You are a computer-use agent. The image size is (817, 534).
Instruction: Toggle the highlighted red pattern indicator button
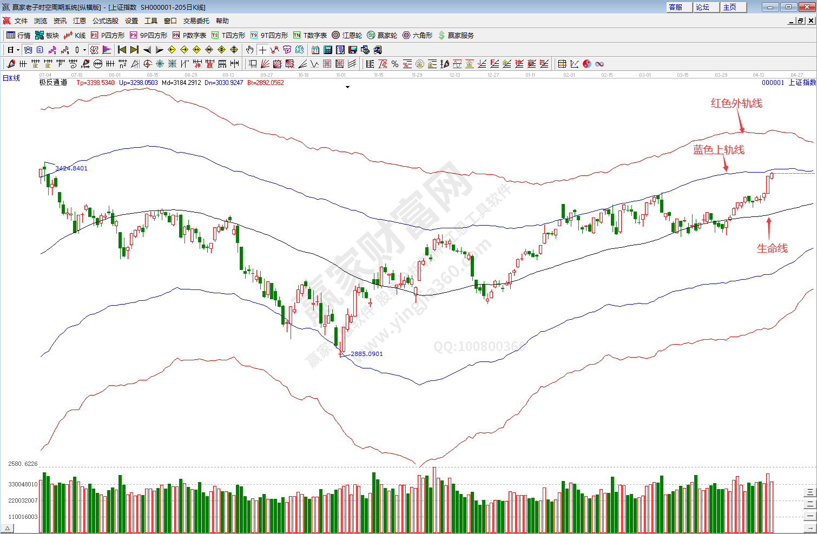94,50
